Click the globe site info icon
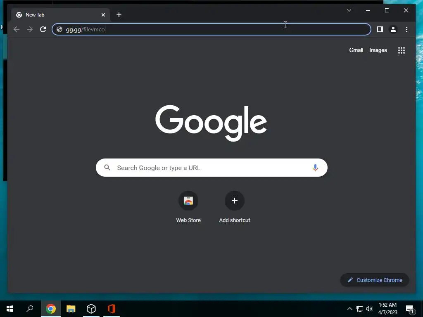 [59, 29]
